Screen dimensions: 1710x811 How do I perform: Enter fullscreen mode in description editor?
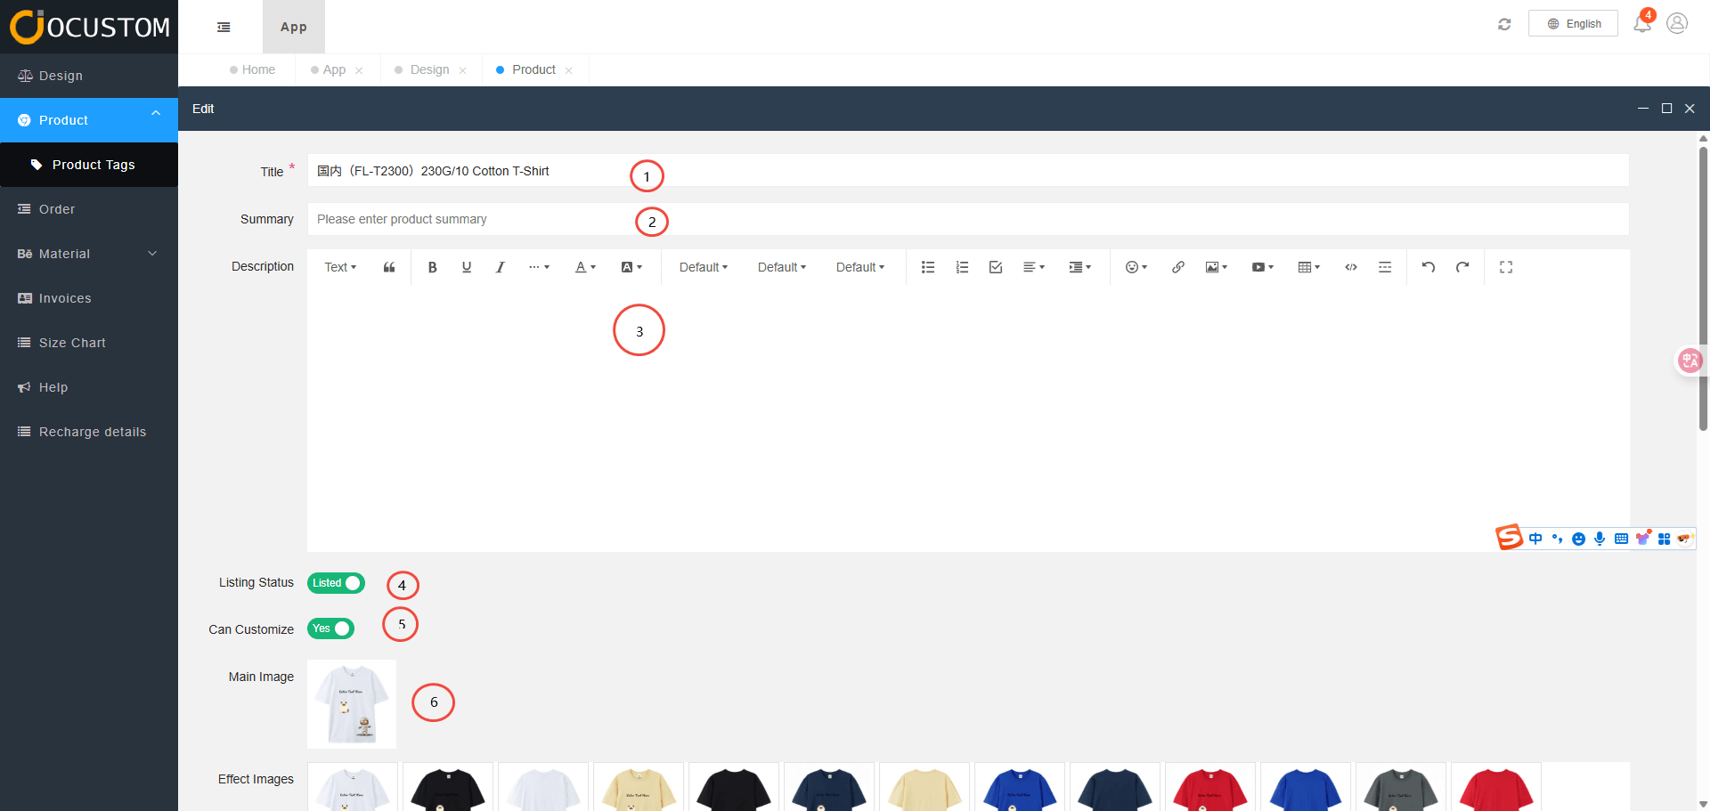click(1505, 267)
